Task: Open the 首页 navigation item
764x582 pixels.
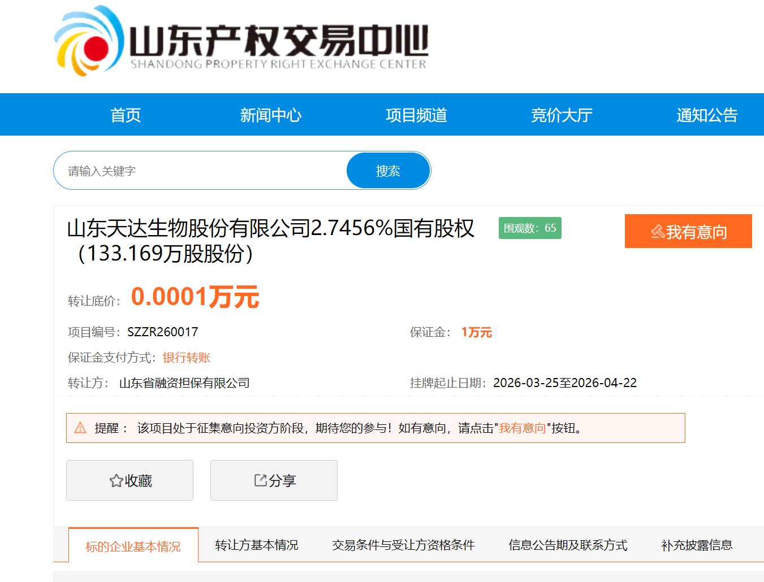Action: 126,115
